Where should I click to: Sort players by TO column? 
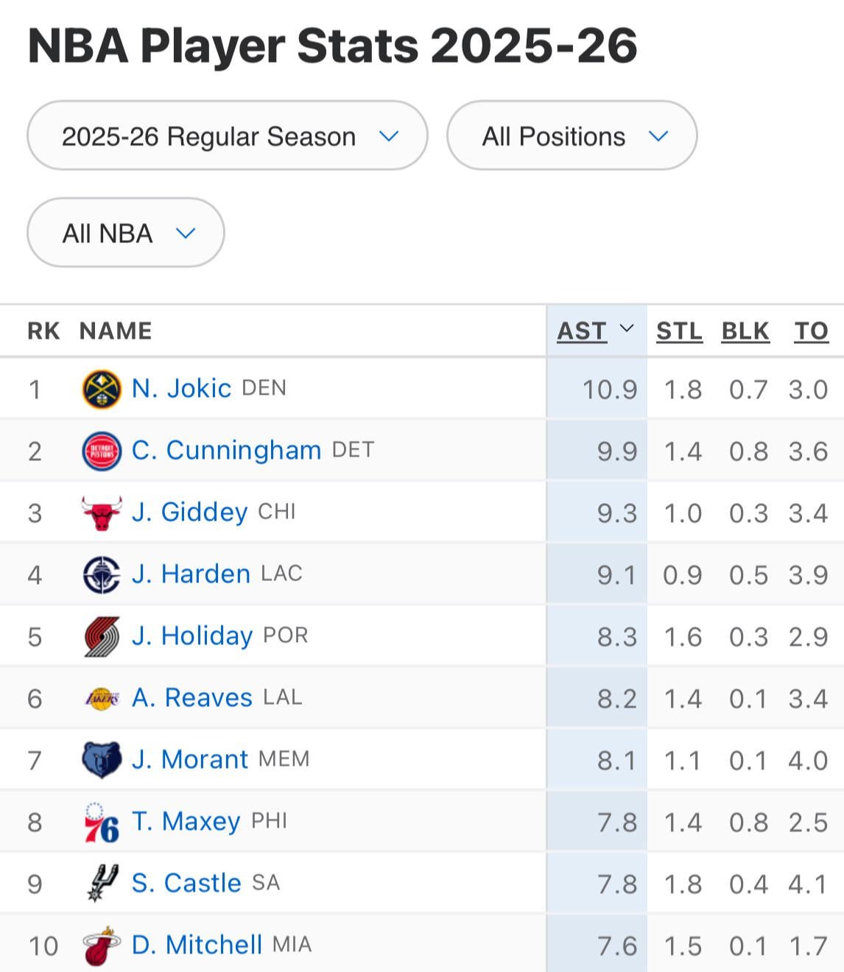coord(811,331)
